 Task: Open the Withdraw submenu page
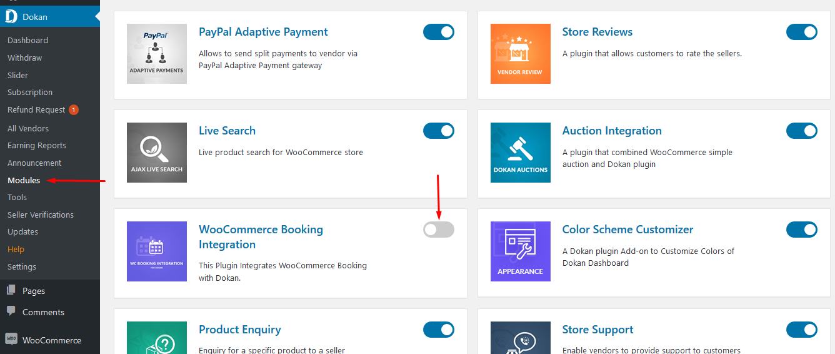click(25, 58)
